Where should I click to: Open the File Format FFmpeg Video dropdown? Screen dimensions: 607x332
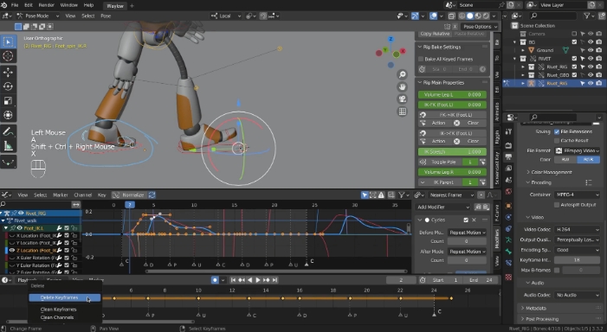(x=578, y=150)
